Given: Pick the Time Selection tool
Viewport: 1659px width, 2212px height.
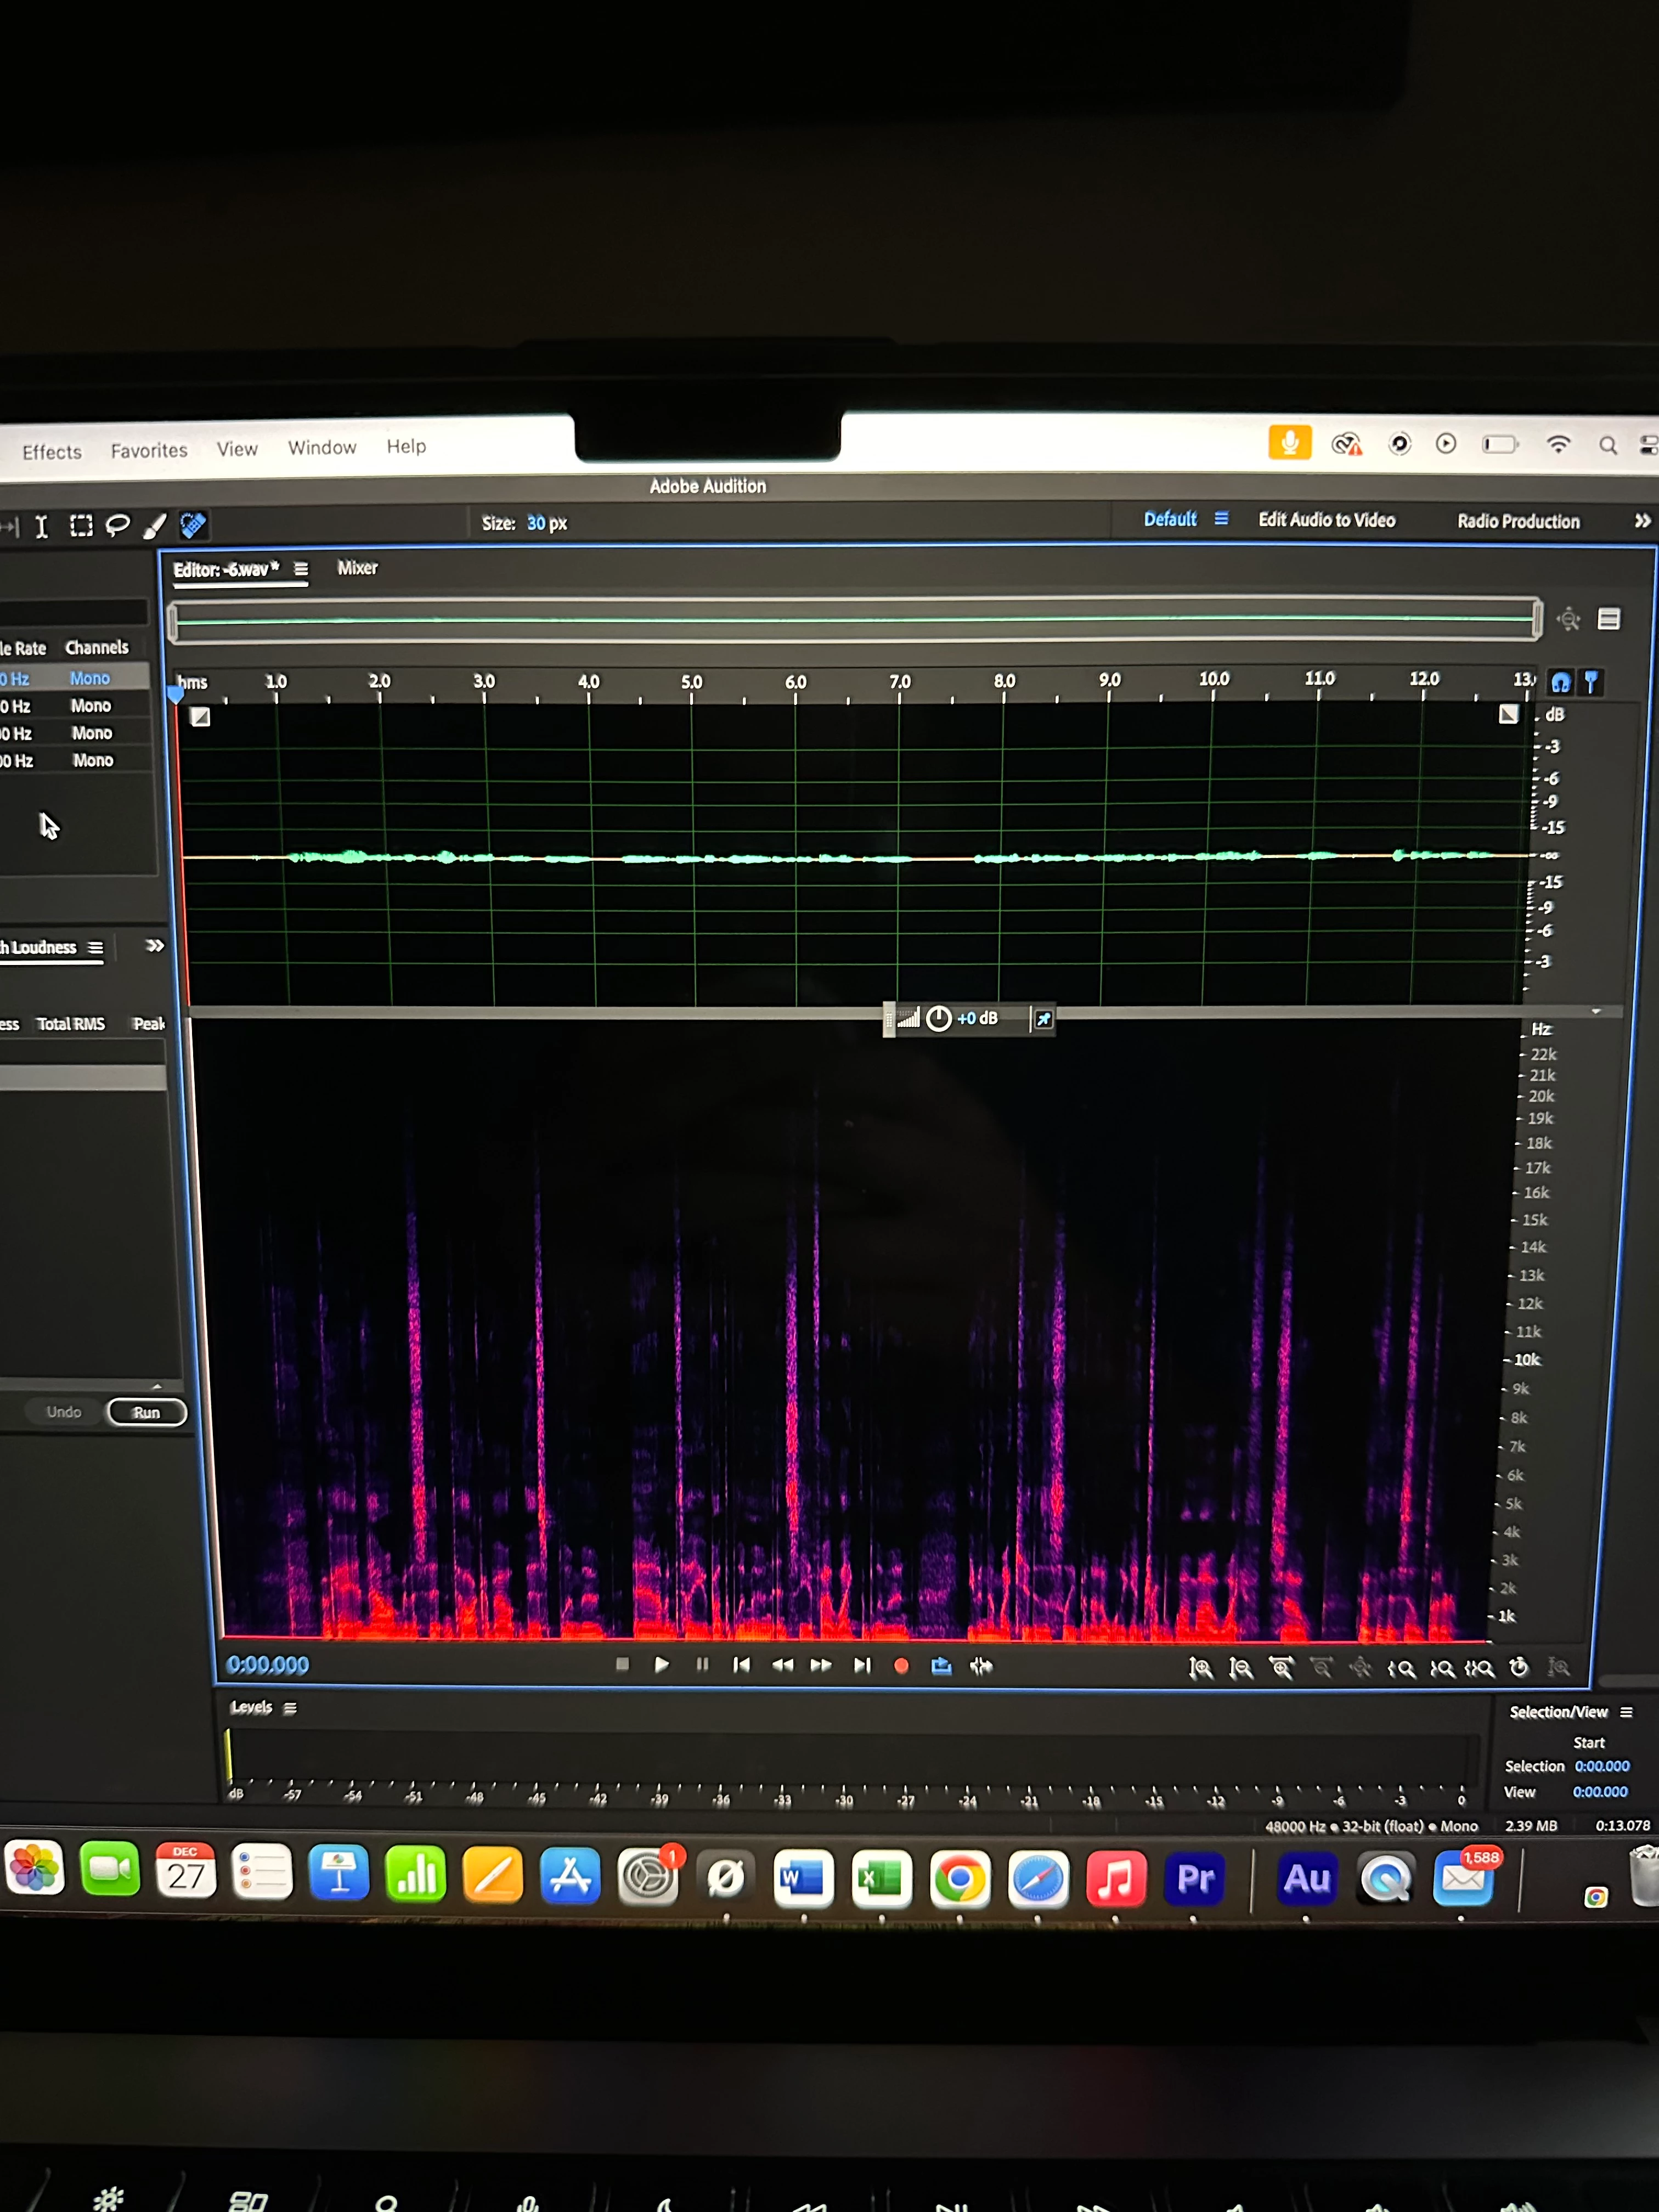Looking at the screenshot, I should [42, 526].
